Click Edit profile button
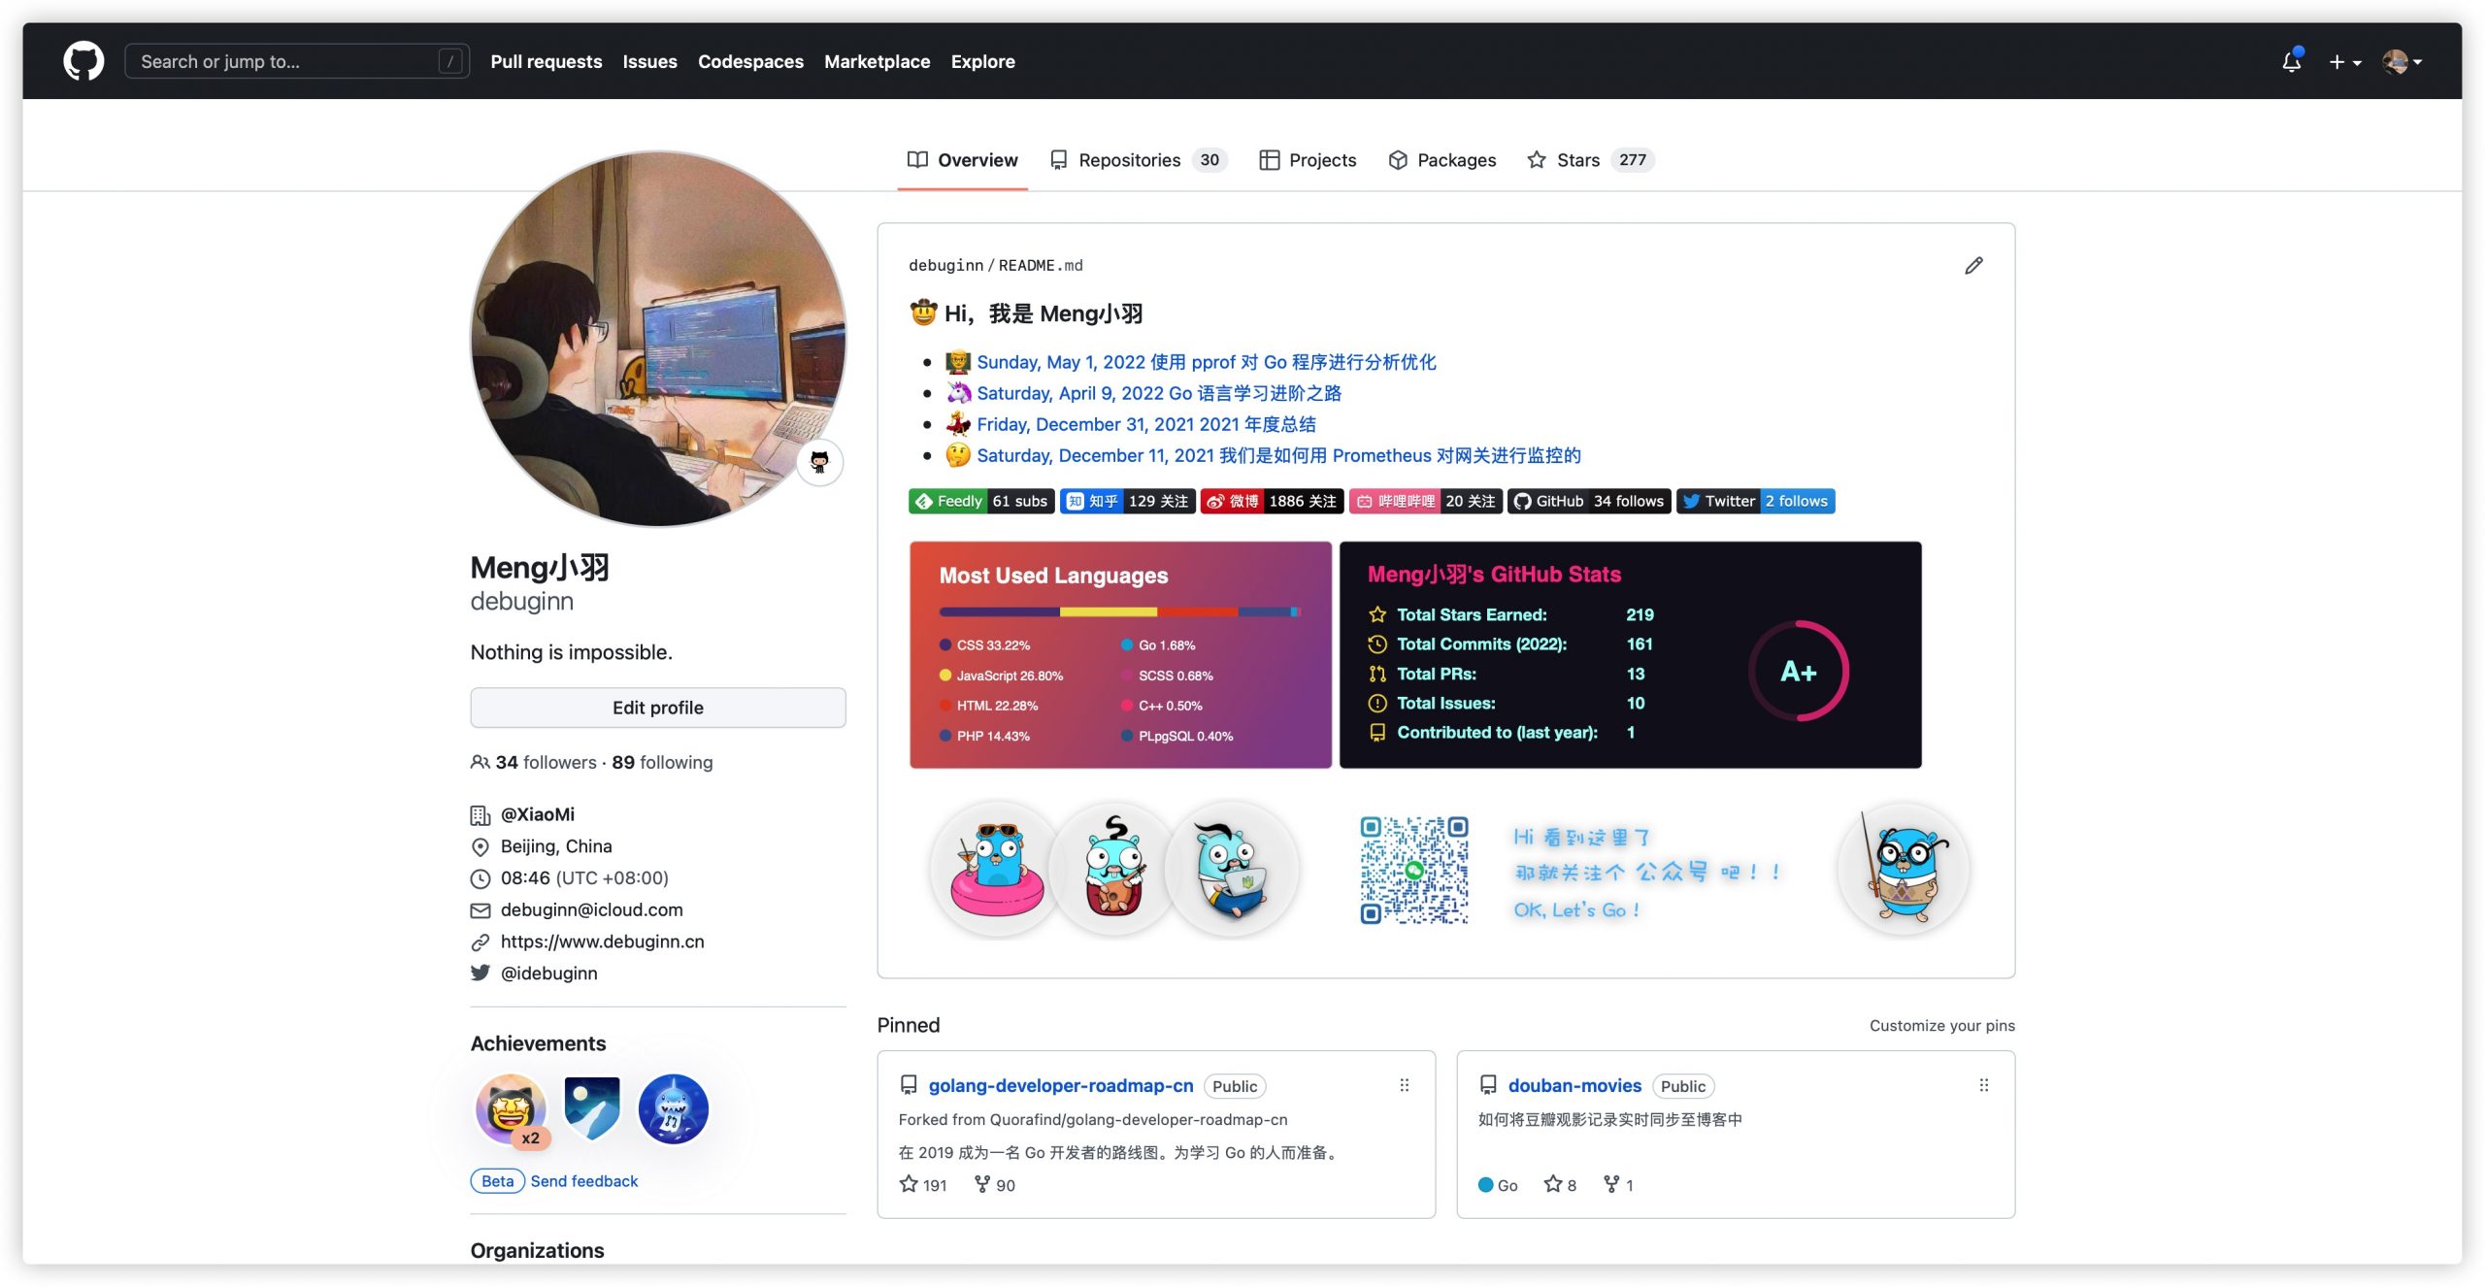This screenshot has width=2485, height=1287. [x=656, y=706]
